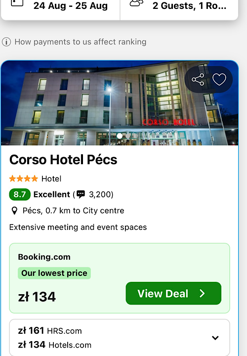Select the third photo carousel dot
Viewport: 247px width, 356px height.
pyautogui.click(x=135, y=136)
